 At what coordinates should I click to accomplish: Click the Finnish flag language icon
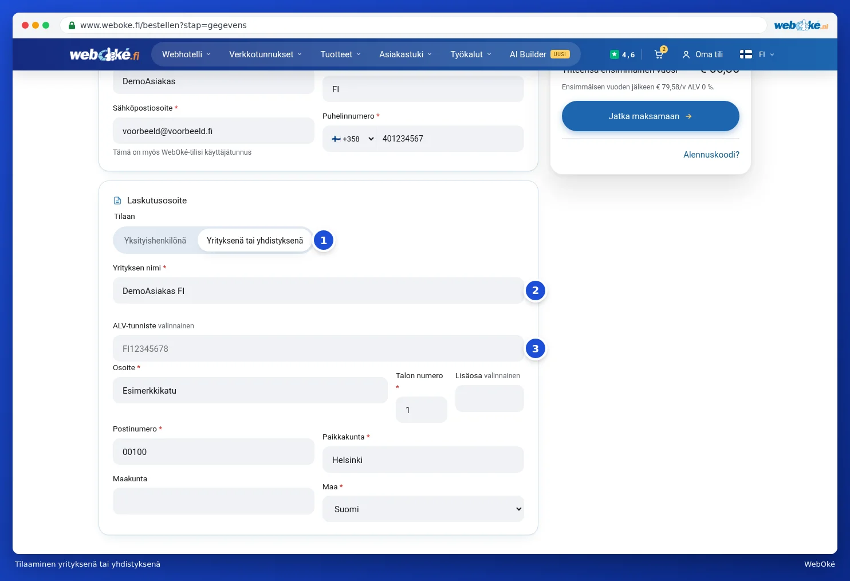coord(746,54)
